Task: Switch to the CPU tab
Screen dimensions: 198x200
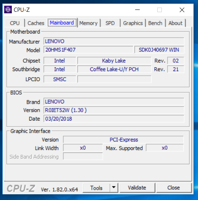Action: tap(15, 23)
